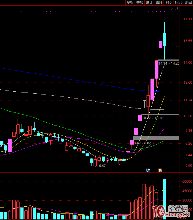Click the 15.55 price axis label
This screenshot has height=220, width=193.
tap(188, 41)
